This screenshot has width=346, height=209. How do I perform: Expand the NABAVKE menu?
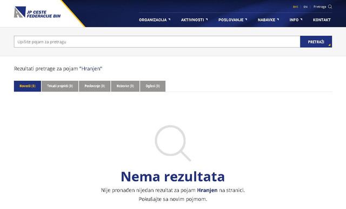coord(268,20)
